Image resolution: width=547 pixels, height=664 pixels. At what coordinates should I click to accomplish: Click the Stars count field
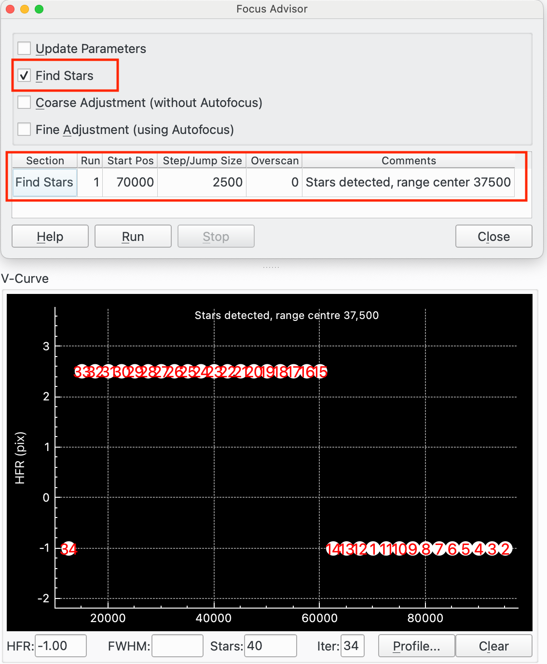(270, 646)
